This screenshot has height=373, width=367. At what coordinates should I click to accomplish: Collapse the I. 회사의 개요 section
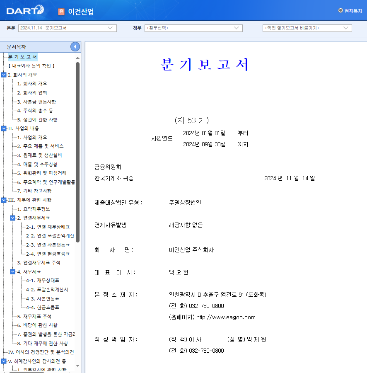pos(4,75)
